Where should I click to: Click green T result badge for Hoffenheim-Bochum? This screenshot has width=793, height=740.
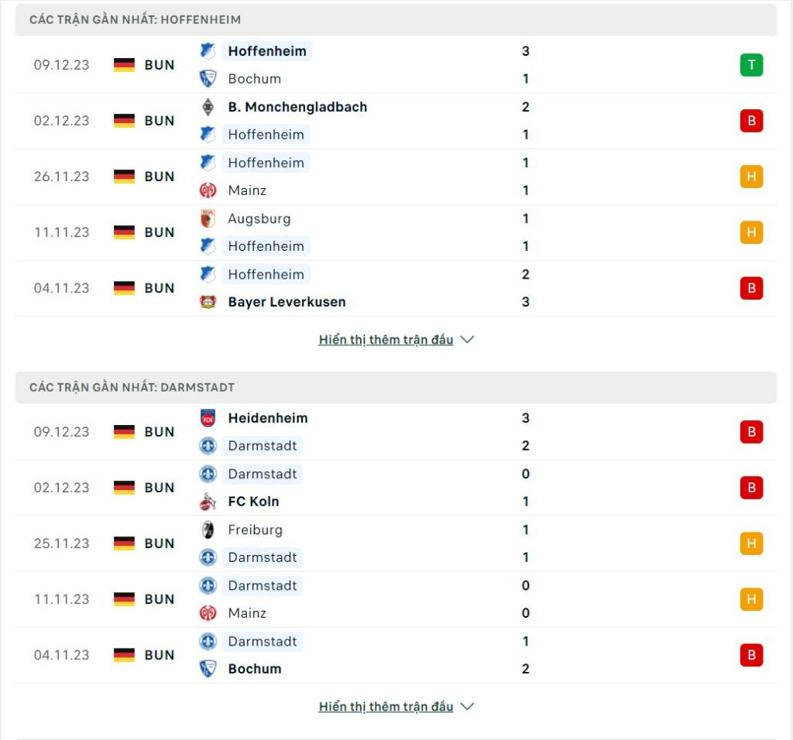tap(751, 65)
